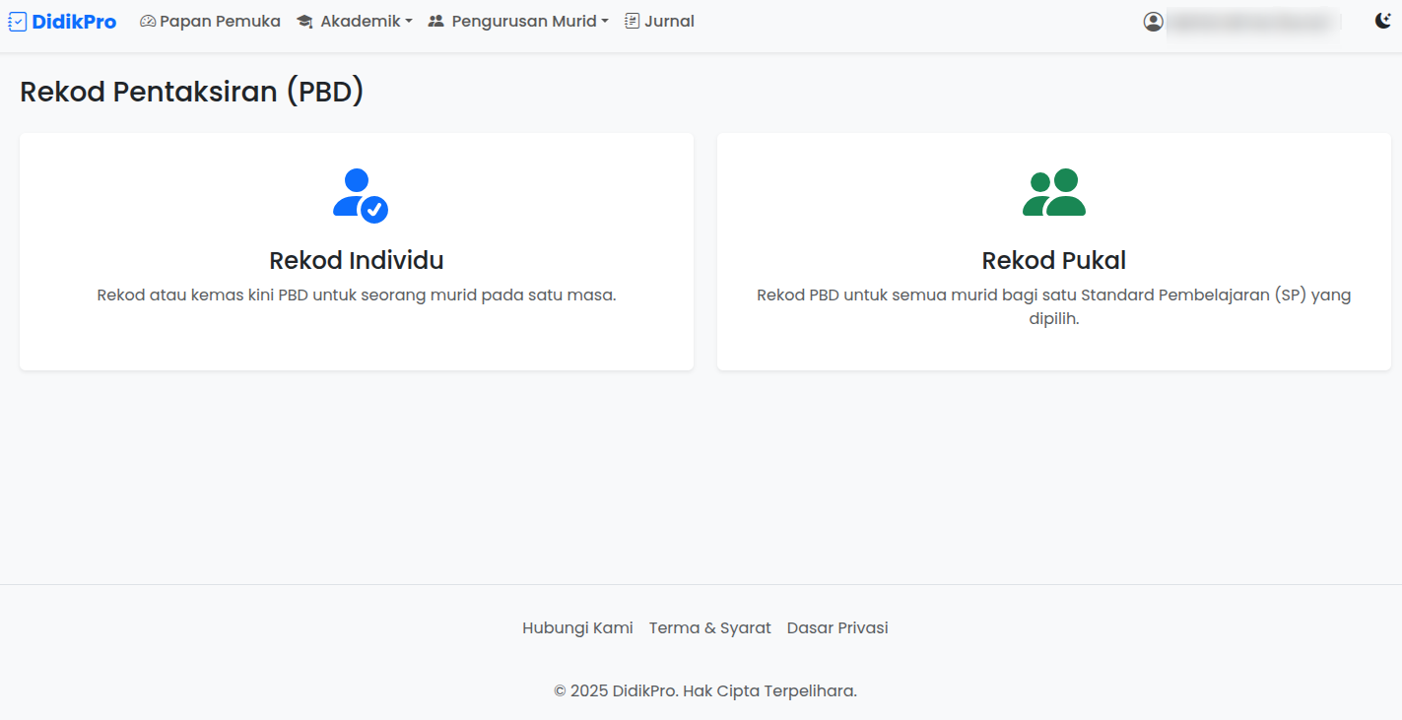View the Dasar Privasi policy
1402x720 pixels.
[x=836, y=627]
